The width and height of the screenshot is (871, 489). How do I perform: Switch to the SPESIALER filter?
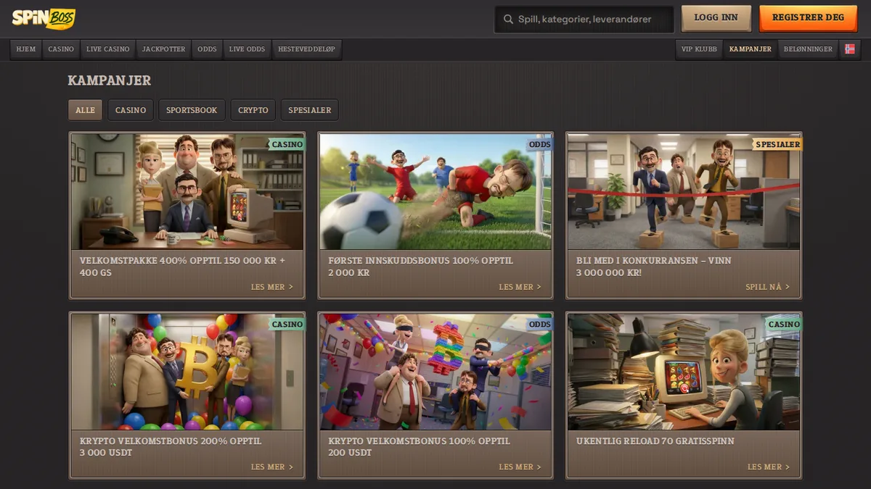[x=309, y=110]
